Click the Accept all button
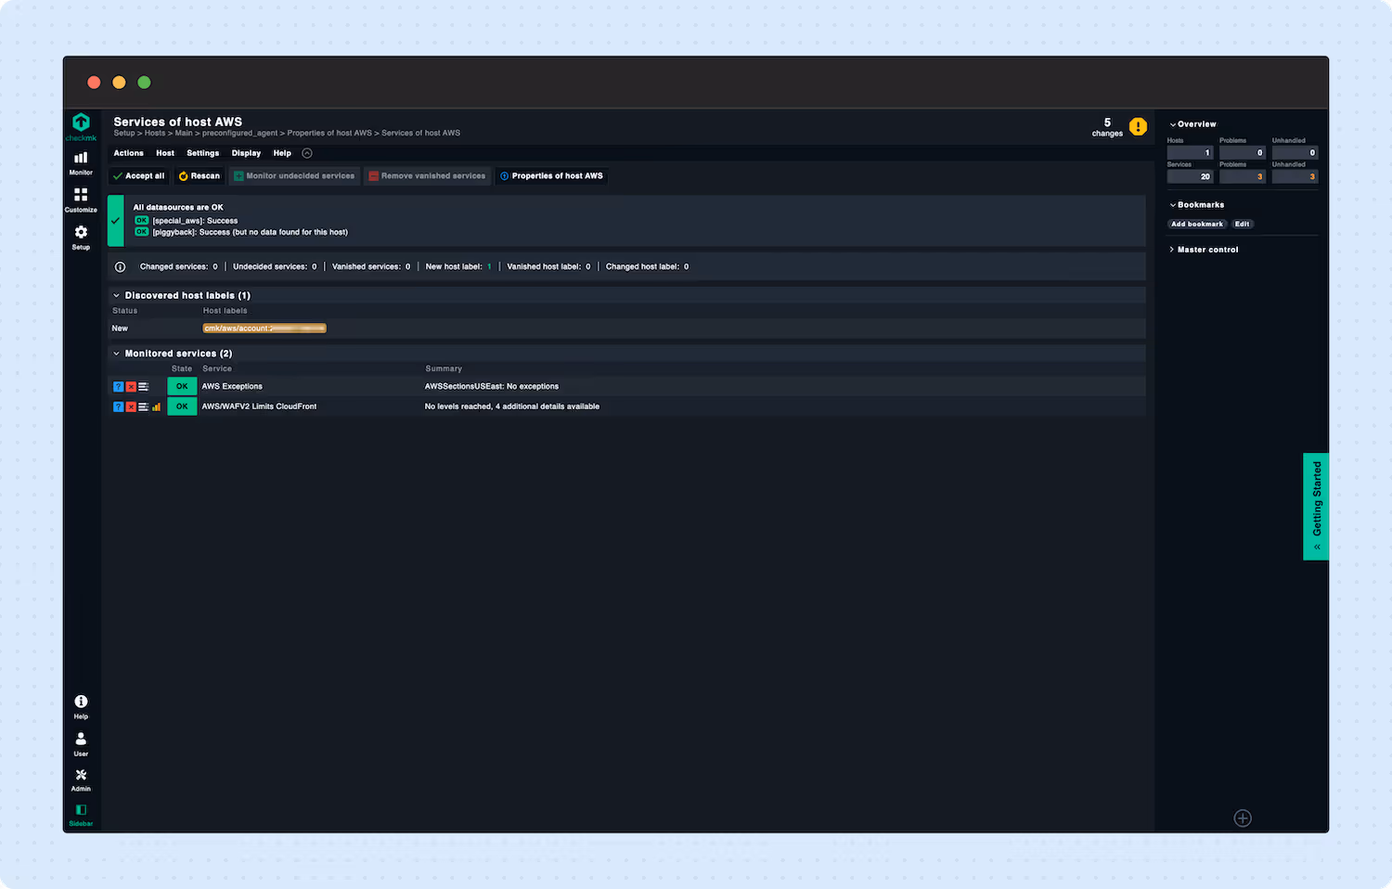This screenshot has width=1392, height=889. (138, 175)
